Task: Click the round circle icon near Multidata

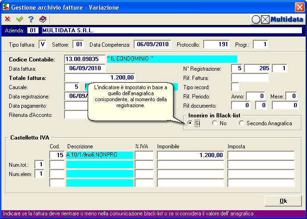Action: click(256, 19)
